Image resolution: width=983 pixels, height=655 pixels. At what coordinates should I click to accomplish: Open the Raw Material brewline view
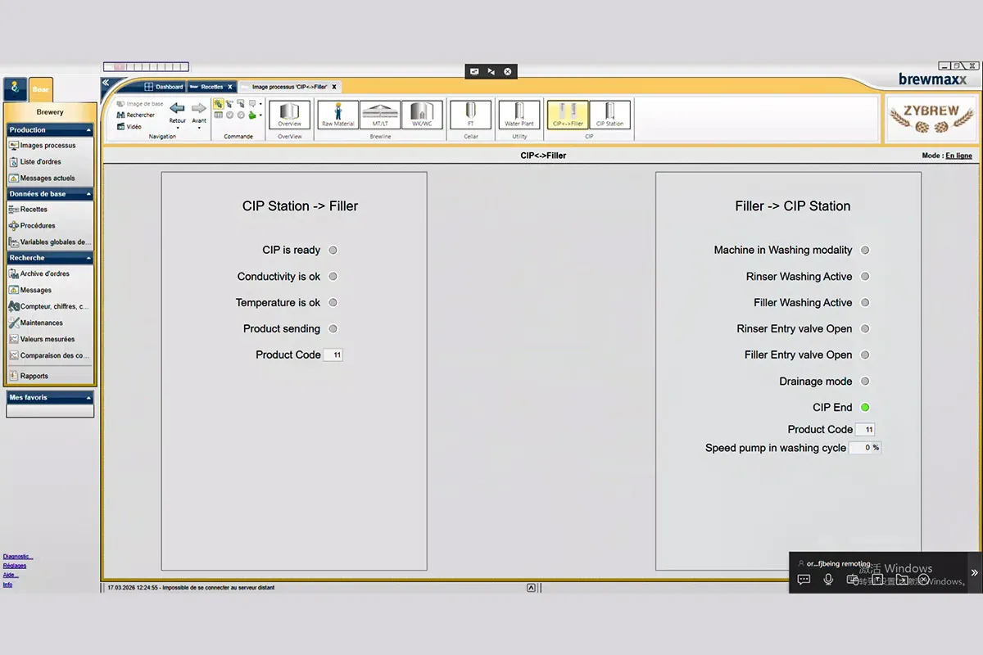click(338, 115)
